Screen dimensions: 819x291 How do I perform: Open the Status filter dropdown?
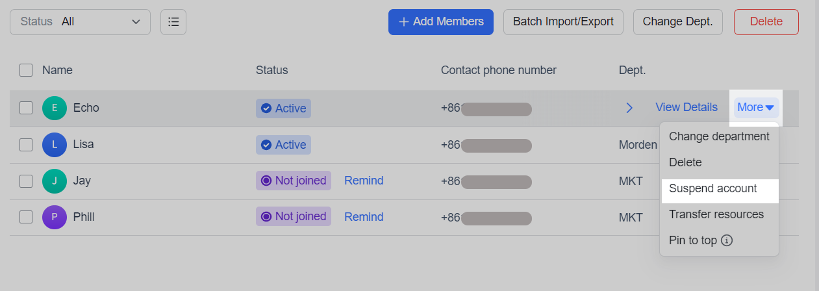coord(80,21)
